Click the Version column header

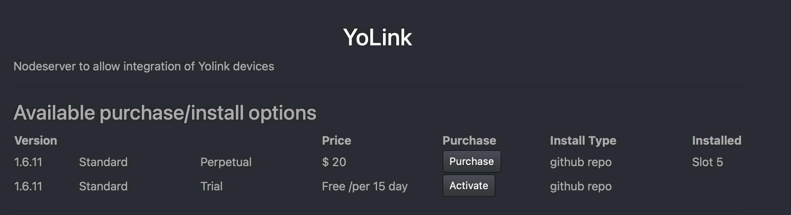pyautogui.click(x=36, y=141)
